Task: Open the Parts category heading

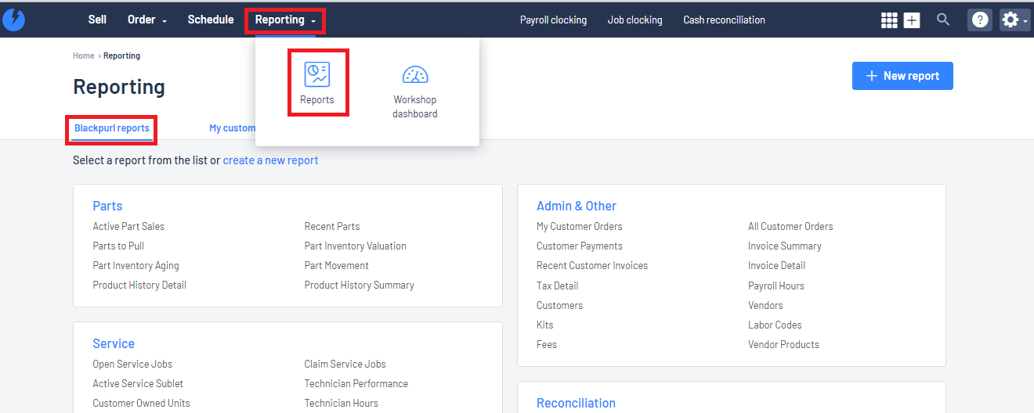Action: (x=107, y=206)
